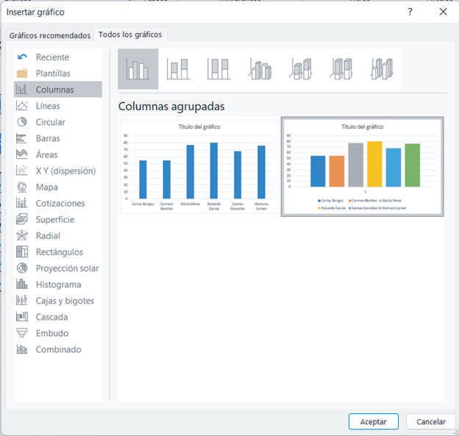Select the Cascada category label
Viewport: 459px width, 436px height.
point(51,317)
